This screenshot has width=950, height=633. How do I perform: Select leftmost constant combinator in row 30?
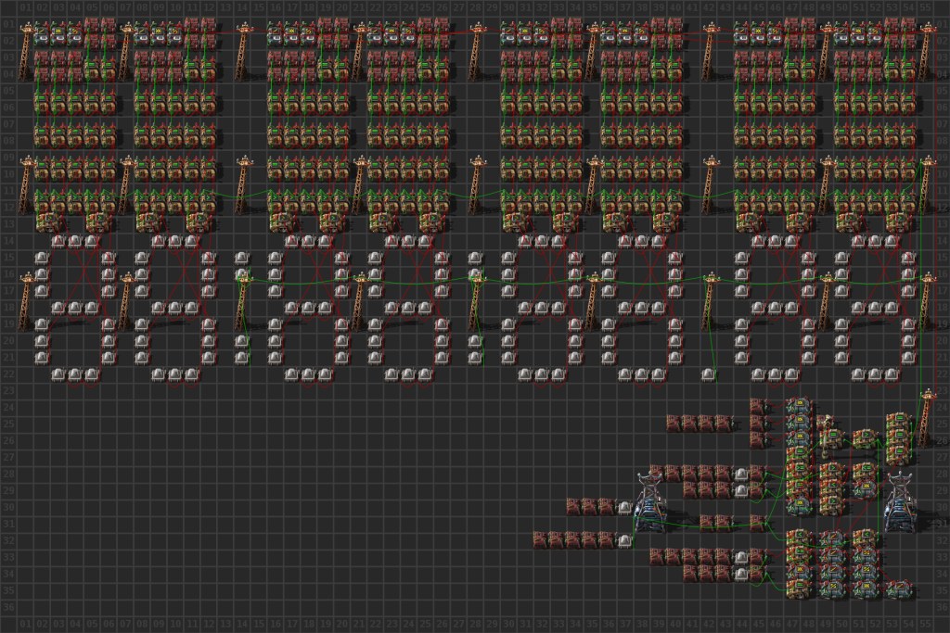coord(573,507)
